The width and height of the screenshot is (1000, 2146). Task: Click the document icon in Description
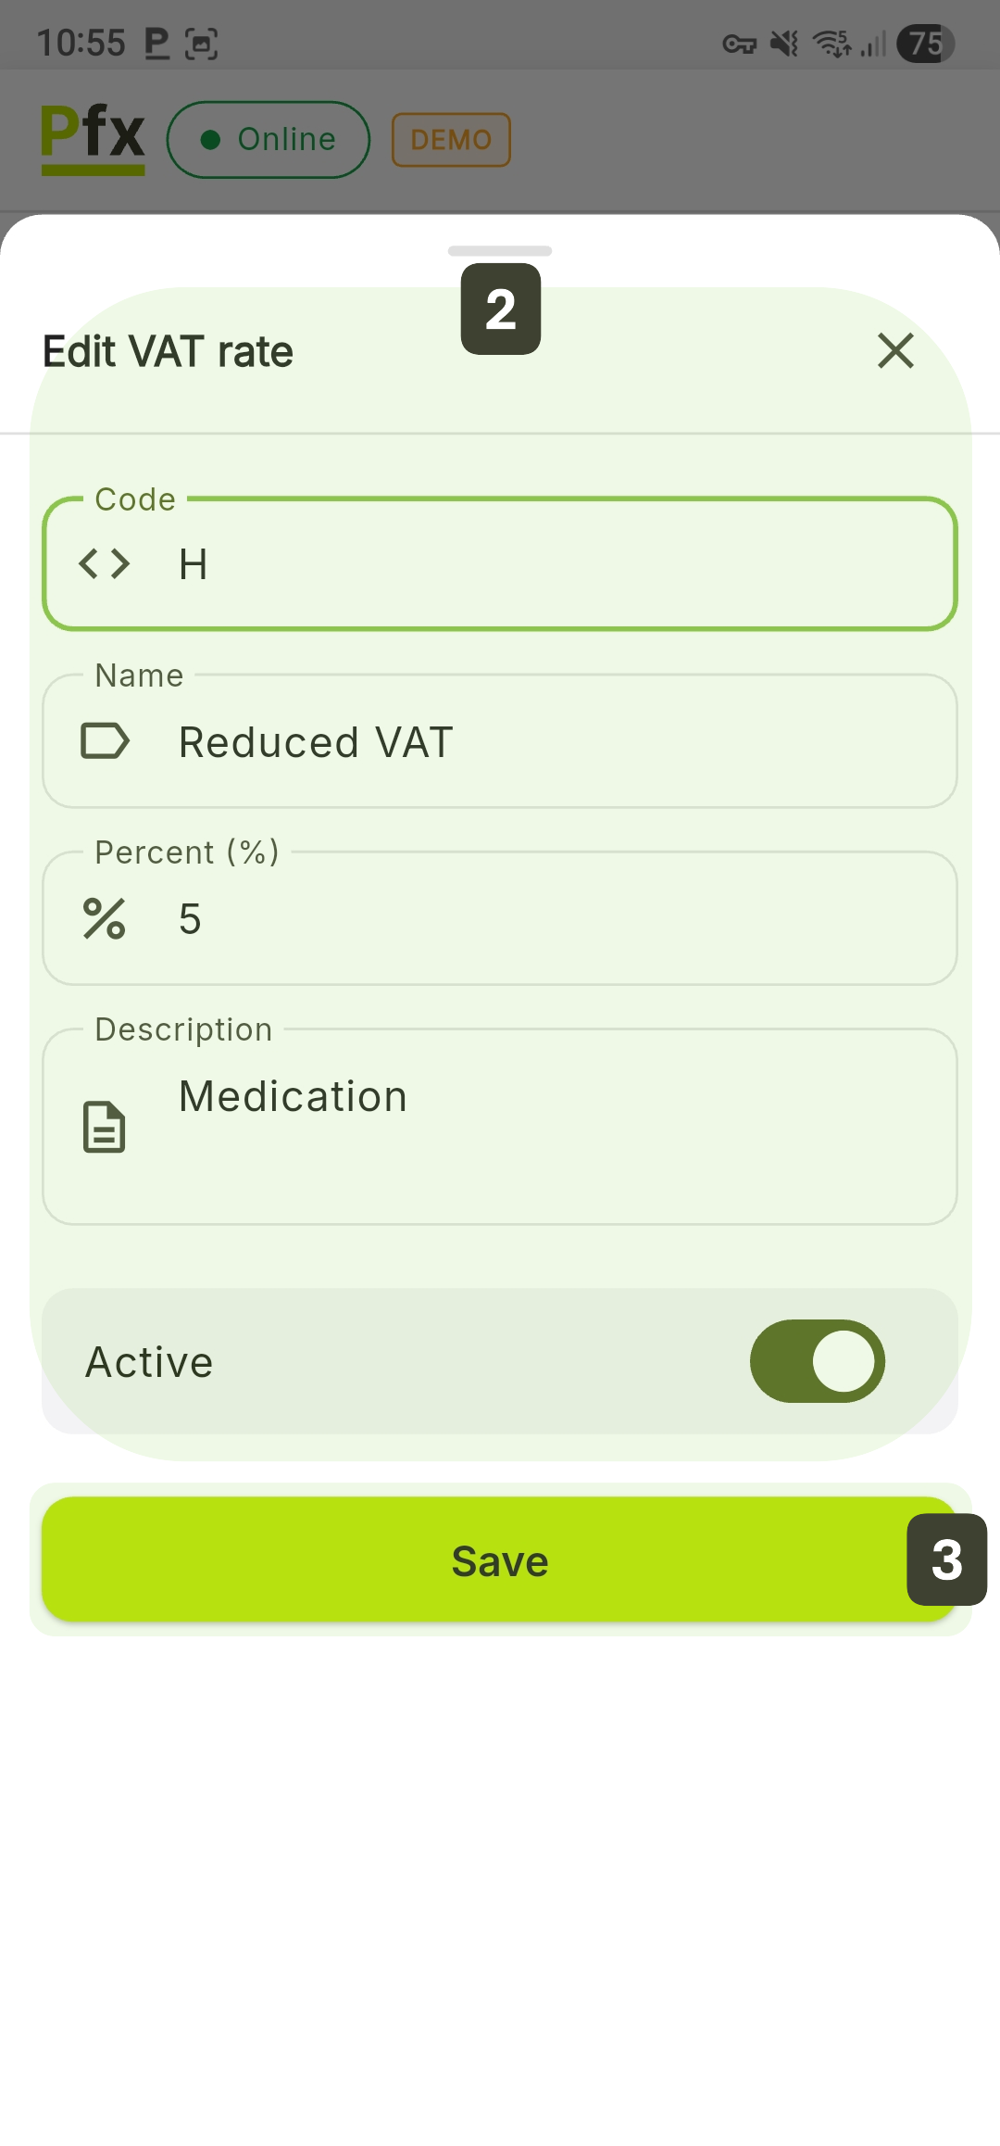point(105,1127)
